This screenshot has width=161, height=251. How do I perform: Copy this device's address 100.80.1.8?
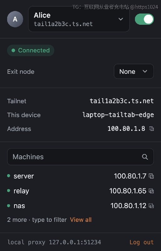tap(151, 129)
